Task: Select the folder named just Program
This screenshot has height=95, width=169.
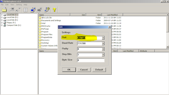Action: click(x=45, y=32)
